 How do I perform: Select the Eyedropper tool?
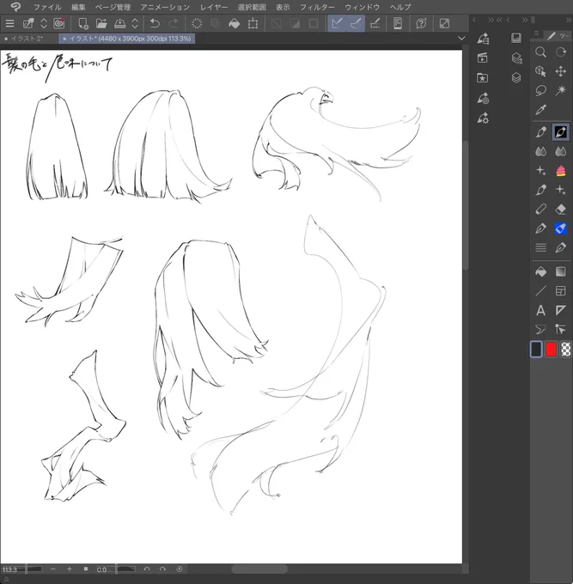tap(540, 110)
